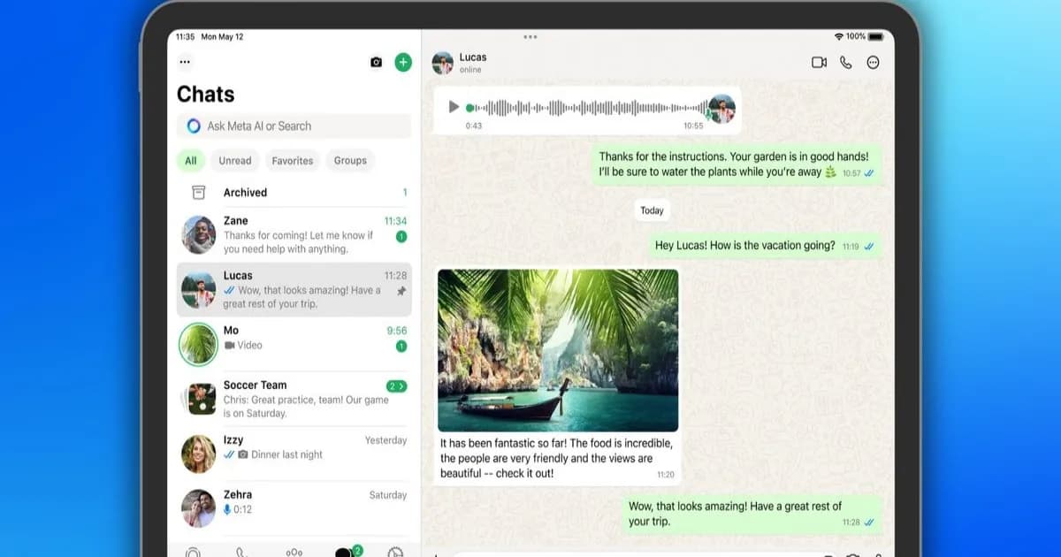Open chat with Zane
This screenshot has height=557, width=1061.
pyautogui.click(x=294, y=234)
